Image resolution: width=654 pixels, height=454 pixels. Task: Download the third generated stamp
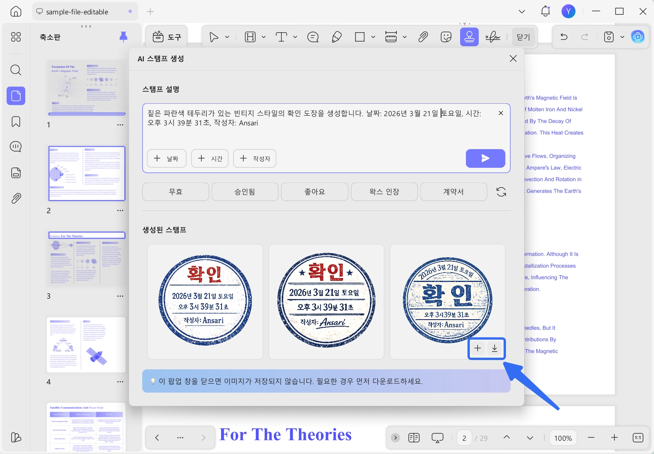point(495,348)
